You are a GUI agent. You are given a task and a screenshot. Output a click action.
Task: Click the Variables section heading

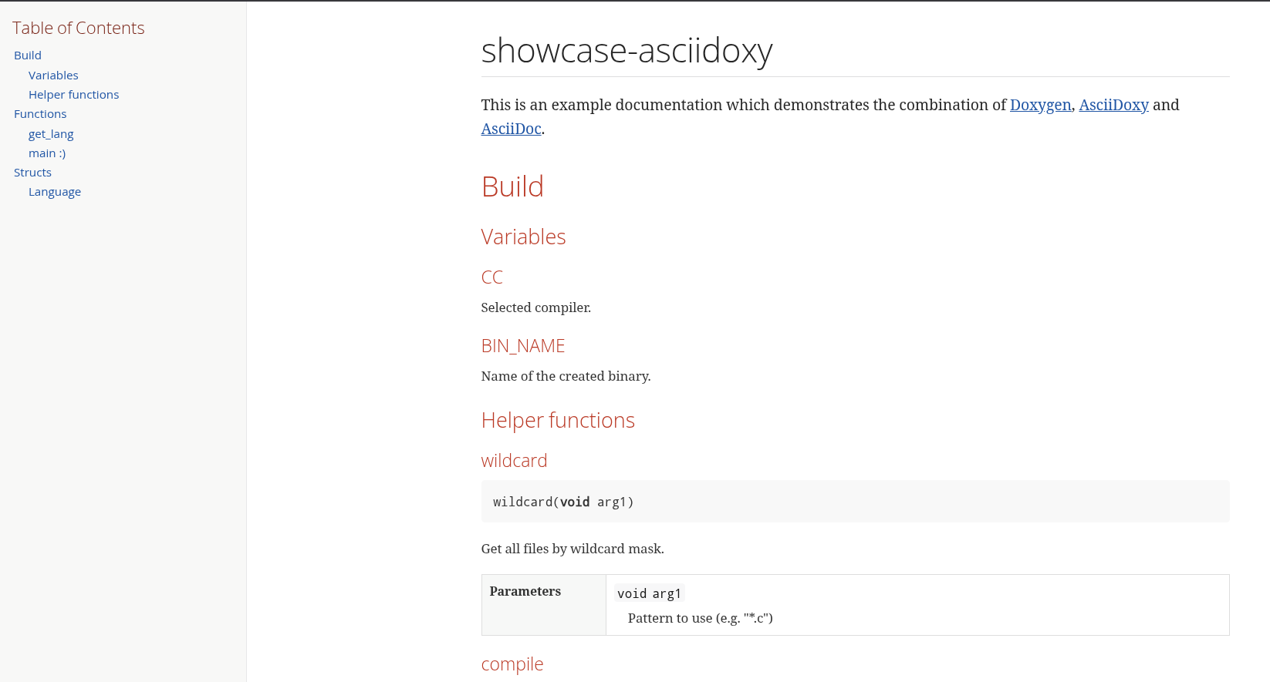tap(523, 237)
